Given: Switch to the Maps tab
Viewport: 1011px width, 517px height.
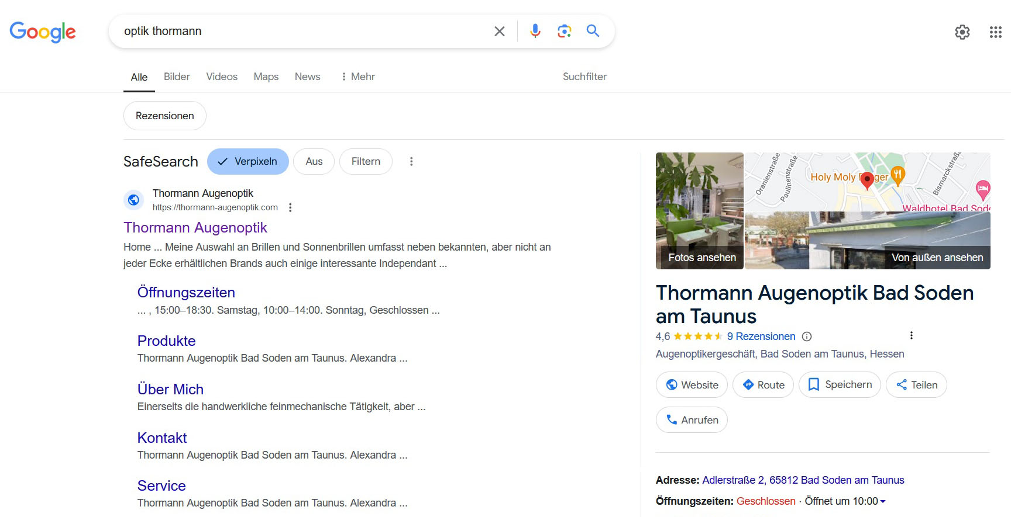Looking at the screenshot, I should pos(266,77).
